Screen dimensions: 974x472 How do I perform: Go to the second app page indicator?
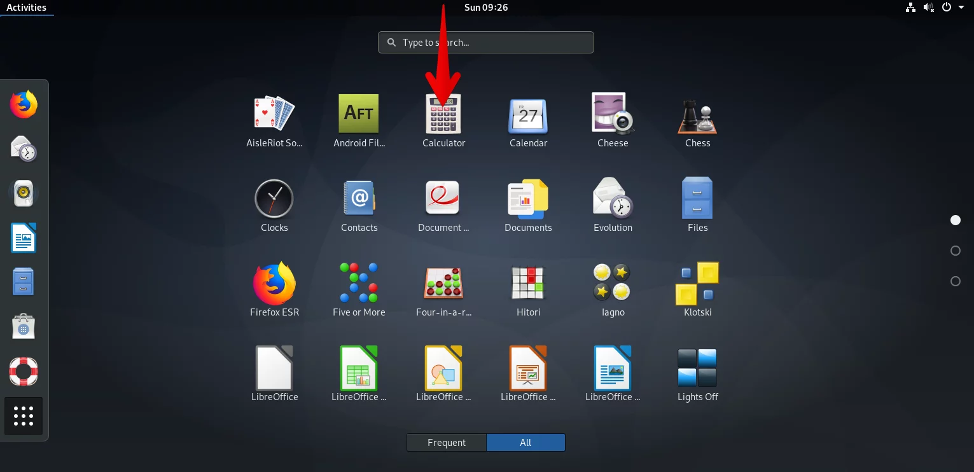coord(956,251)
